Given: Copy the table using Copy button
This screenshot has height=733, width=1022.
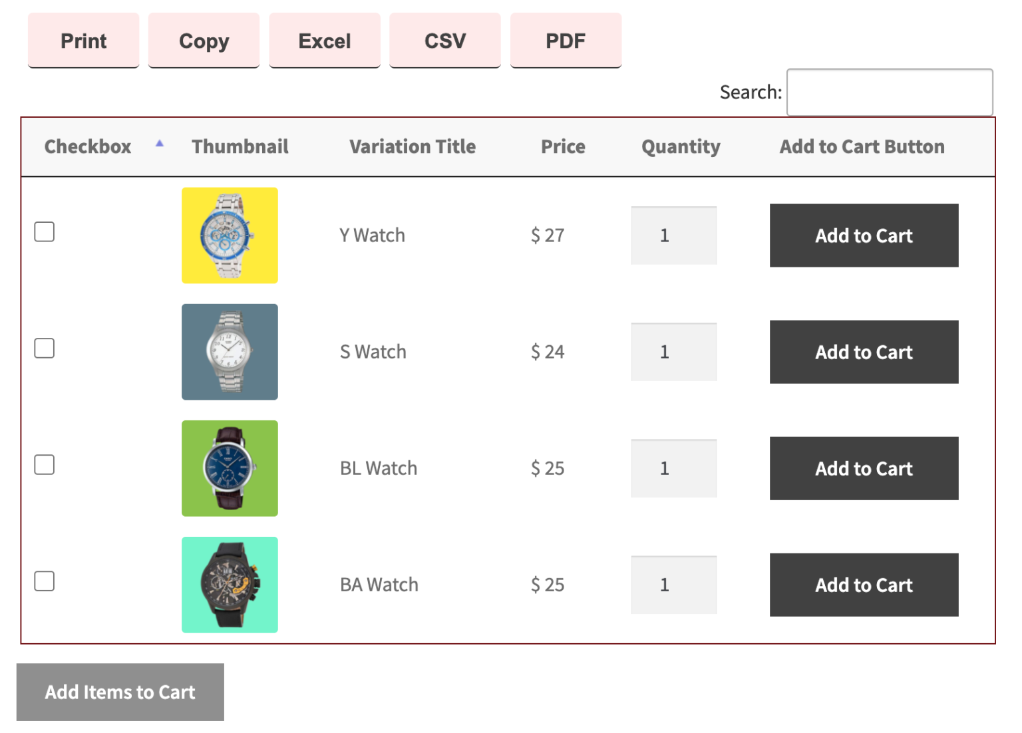Looking at the screenshot, I should coord(204,41).
